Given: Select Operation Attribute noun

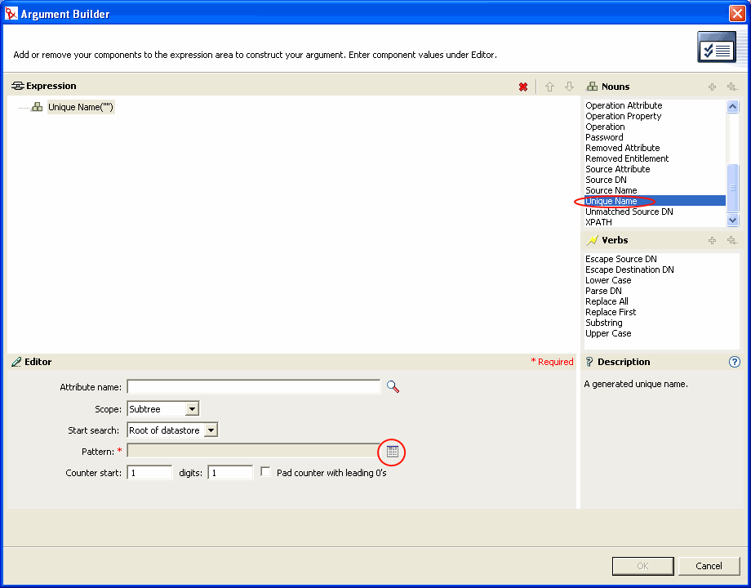Looking at the screenshot, I should tap(624, 105).
